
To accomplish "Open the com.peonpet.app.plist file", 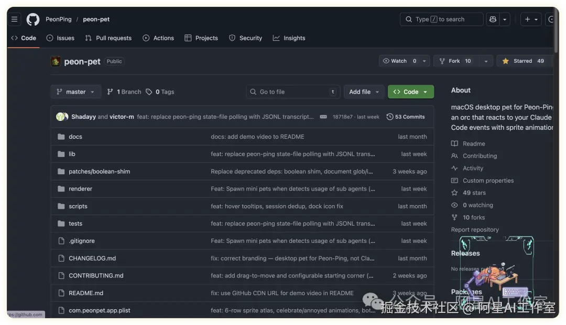I will click(99, 310).
